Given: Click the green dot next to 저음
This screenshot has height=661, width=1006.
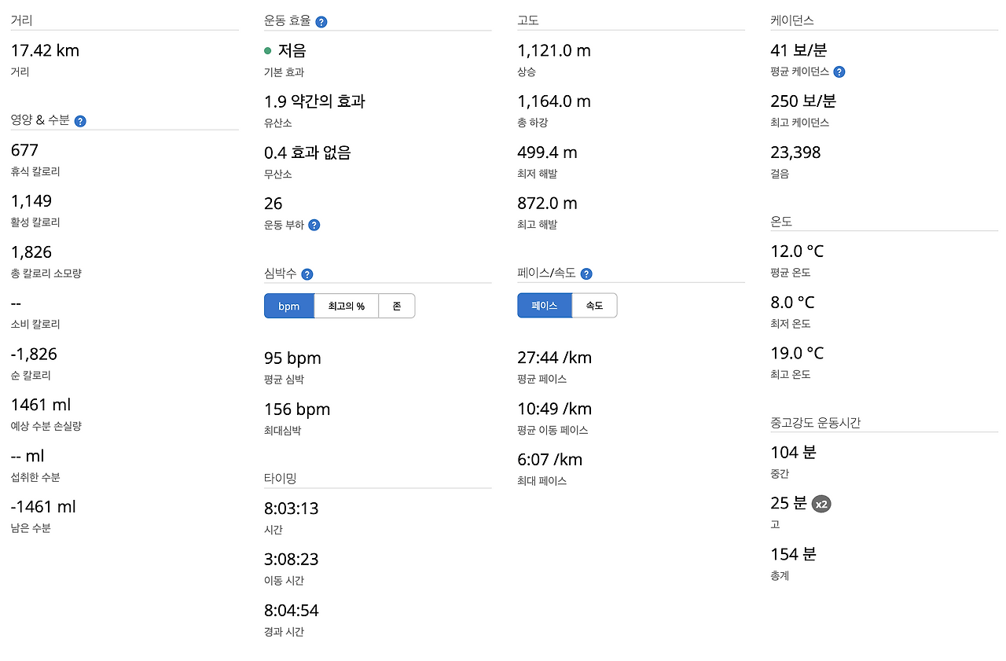Looking at the screenshot, I should click(x=268, y=50).
